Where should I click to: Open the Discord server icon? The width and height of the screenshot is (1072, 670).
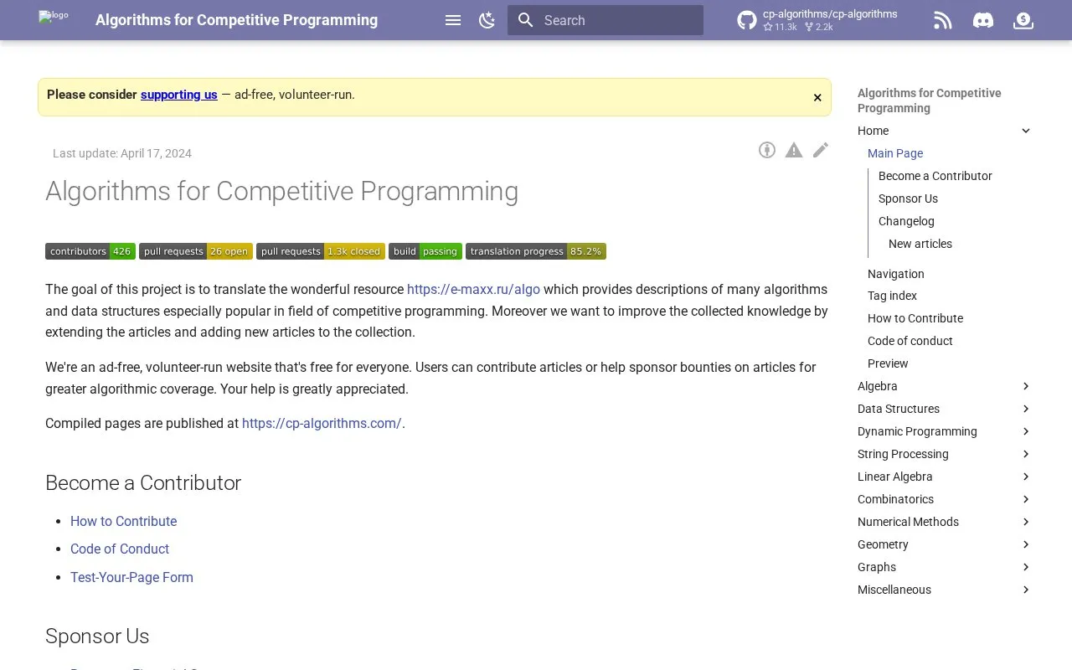[x=983, y=20]
